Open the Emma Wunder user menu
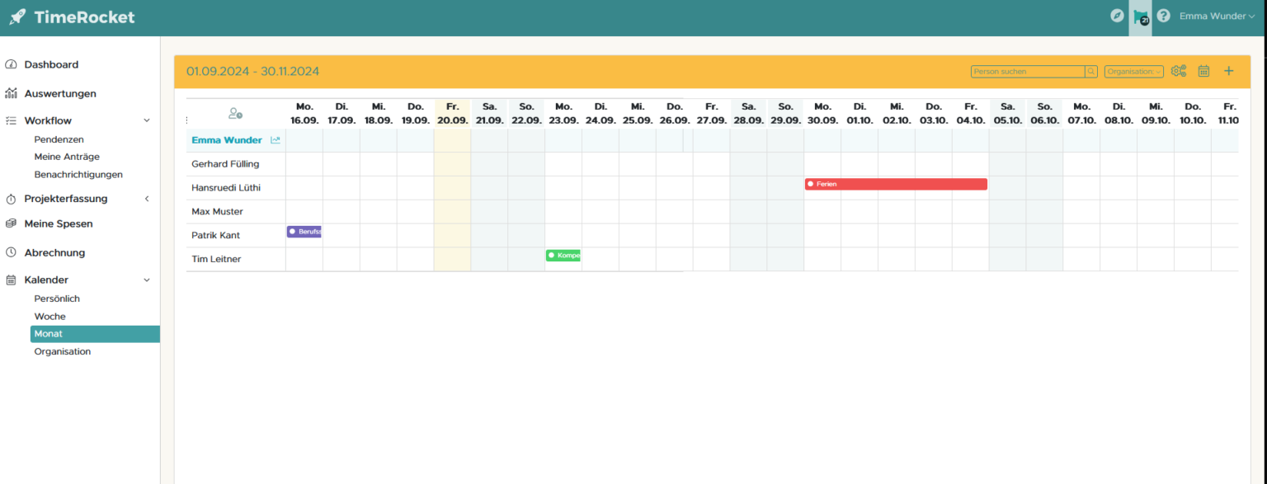The width and height of the screenshot is (1267, 484). [x=1217, y=16]
